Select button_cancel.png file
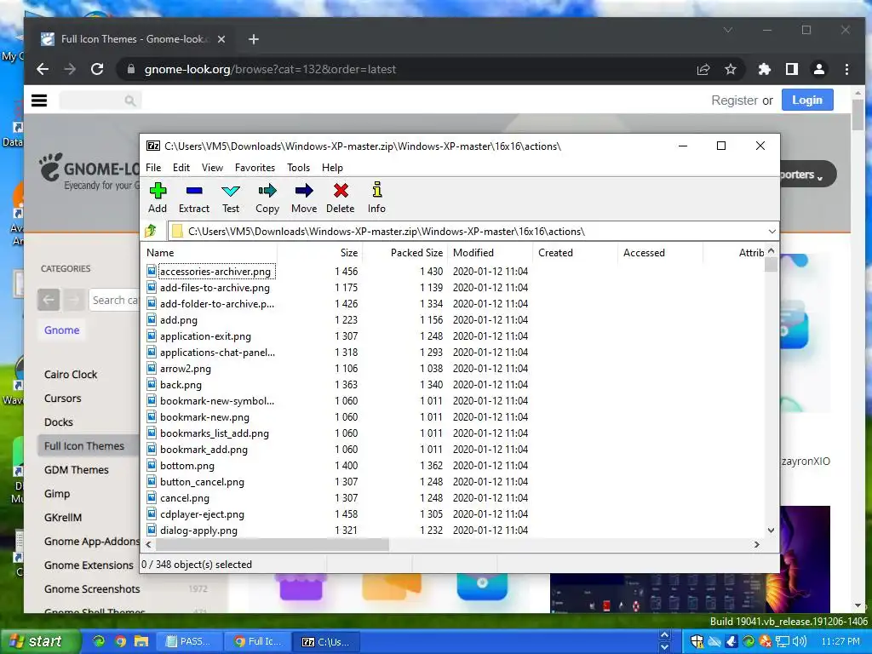This screenshot has width=872, height=654. tap(202, 482)
